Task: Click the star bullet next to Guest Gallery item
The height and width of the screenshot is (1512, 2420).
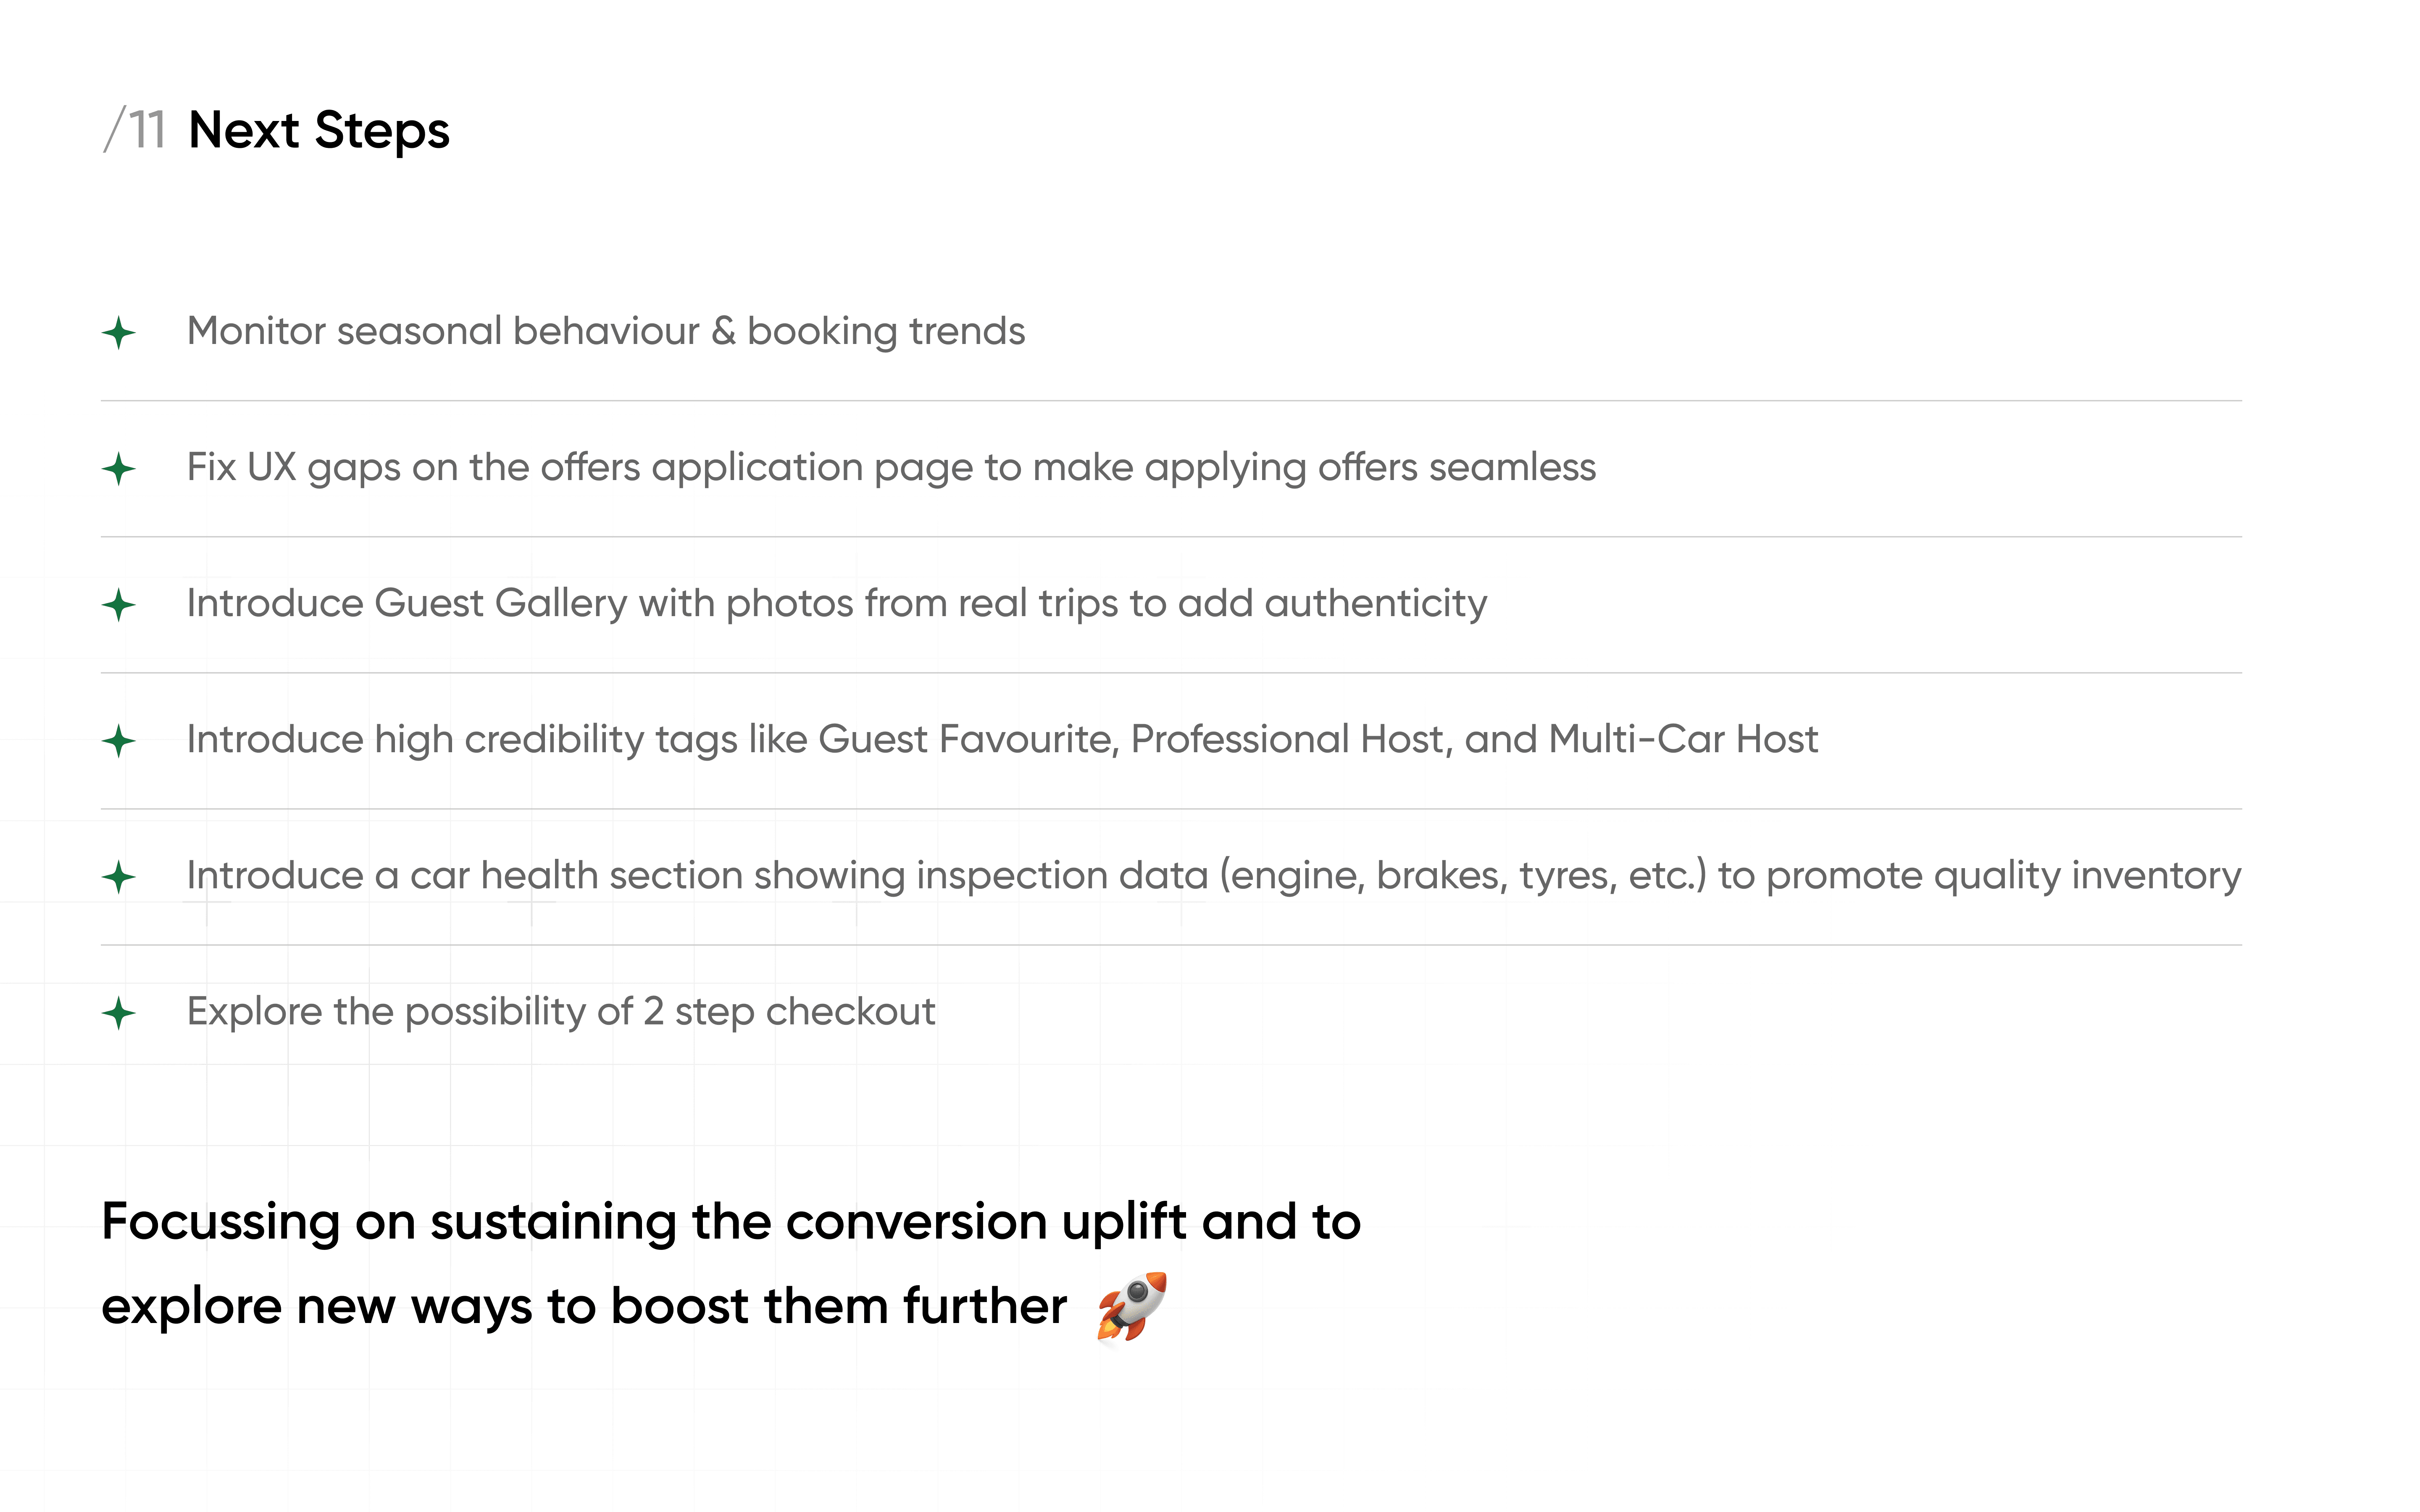Action: [119, 605]
